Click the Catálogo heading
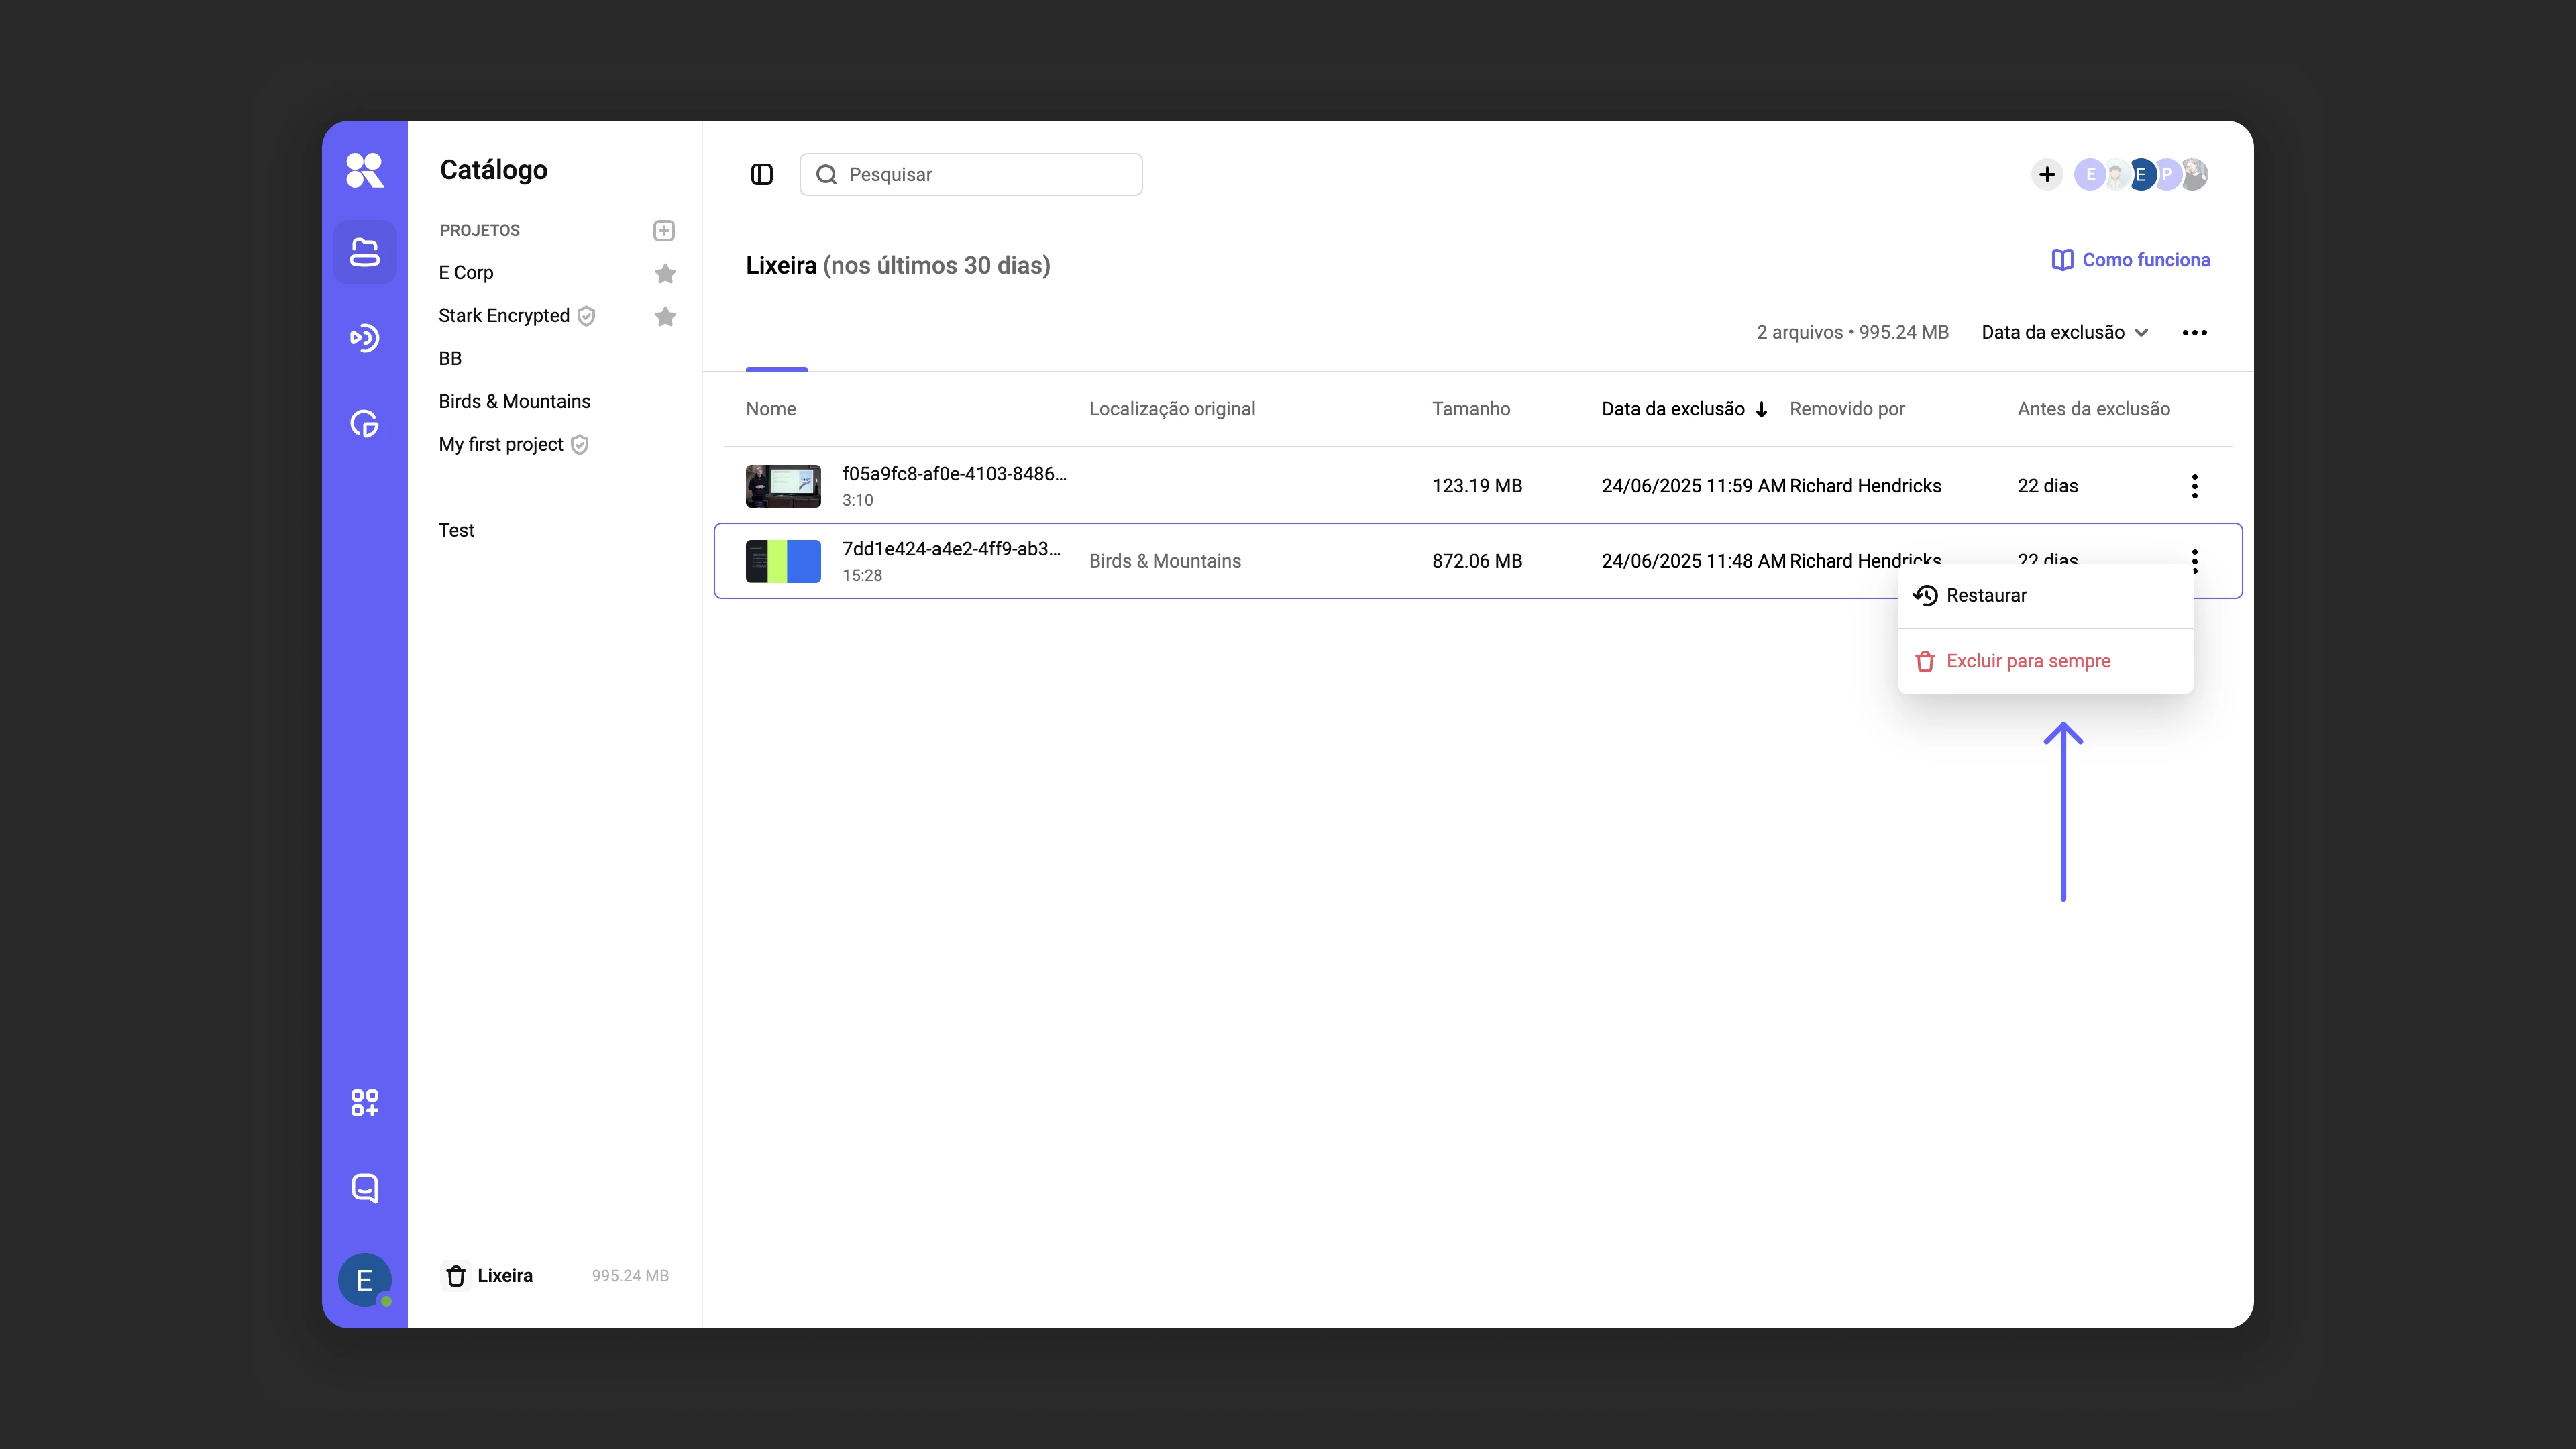 coord(494,170)
